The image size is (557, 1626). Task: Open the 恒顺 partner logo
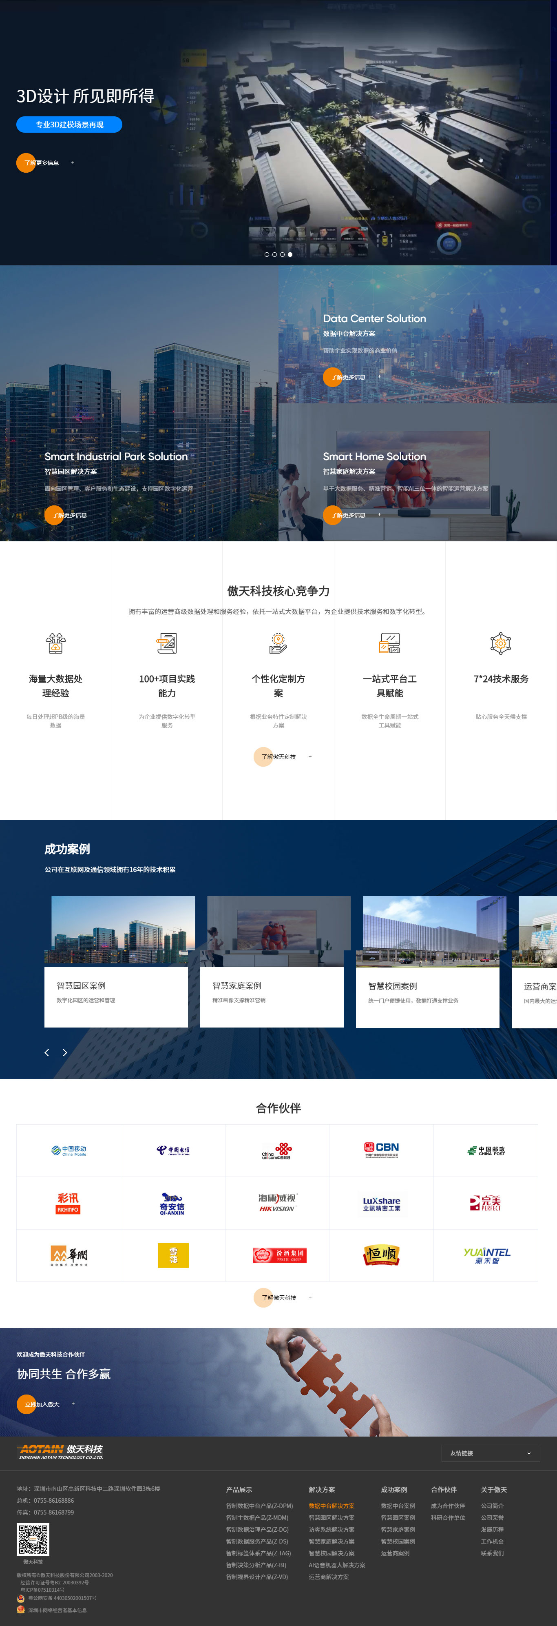[x=381, y=1255]
